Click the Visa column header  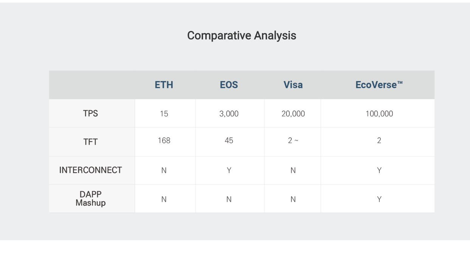point(293,85)
